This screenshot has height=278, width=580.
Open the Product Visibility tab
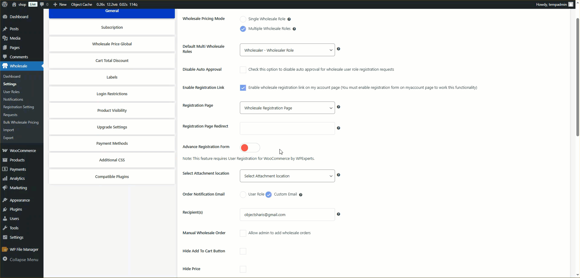[112, 110]
